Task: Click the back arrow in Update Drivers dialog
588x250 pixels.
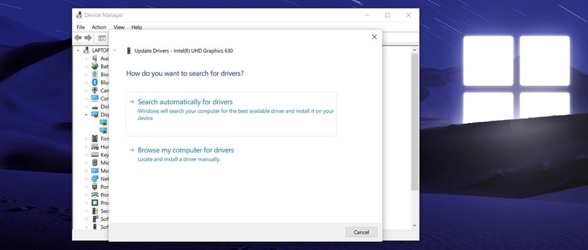Action: pos(116,50)
